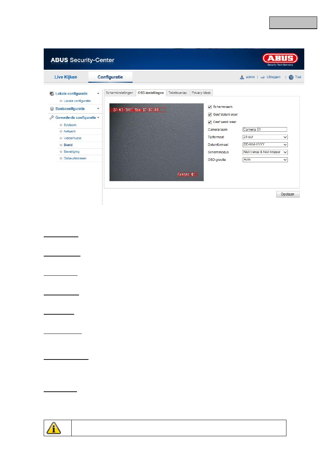Open the OSD-grootte dropdown
Screen dimensions: 334x473
pos(265,159)
